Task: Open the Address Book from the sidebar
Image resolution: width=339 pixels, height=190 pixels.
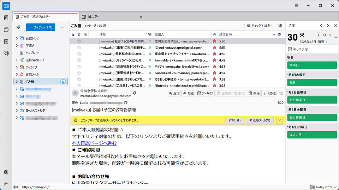Action: point(6,18)
